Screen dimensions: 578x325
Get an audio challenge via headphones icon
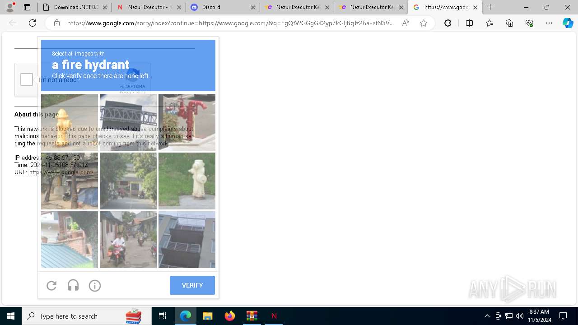click(73, 285)
